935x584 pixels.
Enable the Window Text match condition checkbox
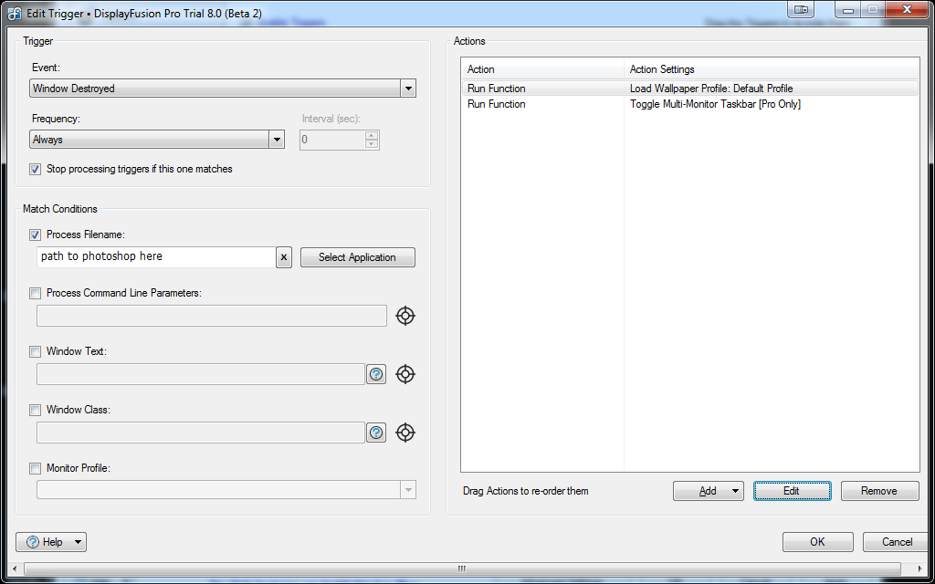36,351
